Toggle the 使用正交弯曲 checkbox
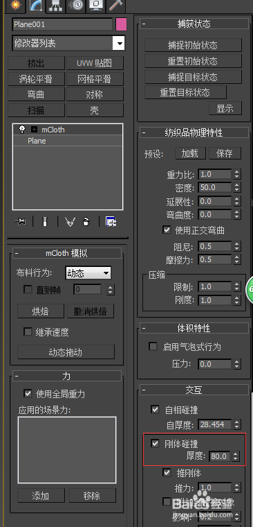Screen dimensions: 253x527 [167, 230]
